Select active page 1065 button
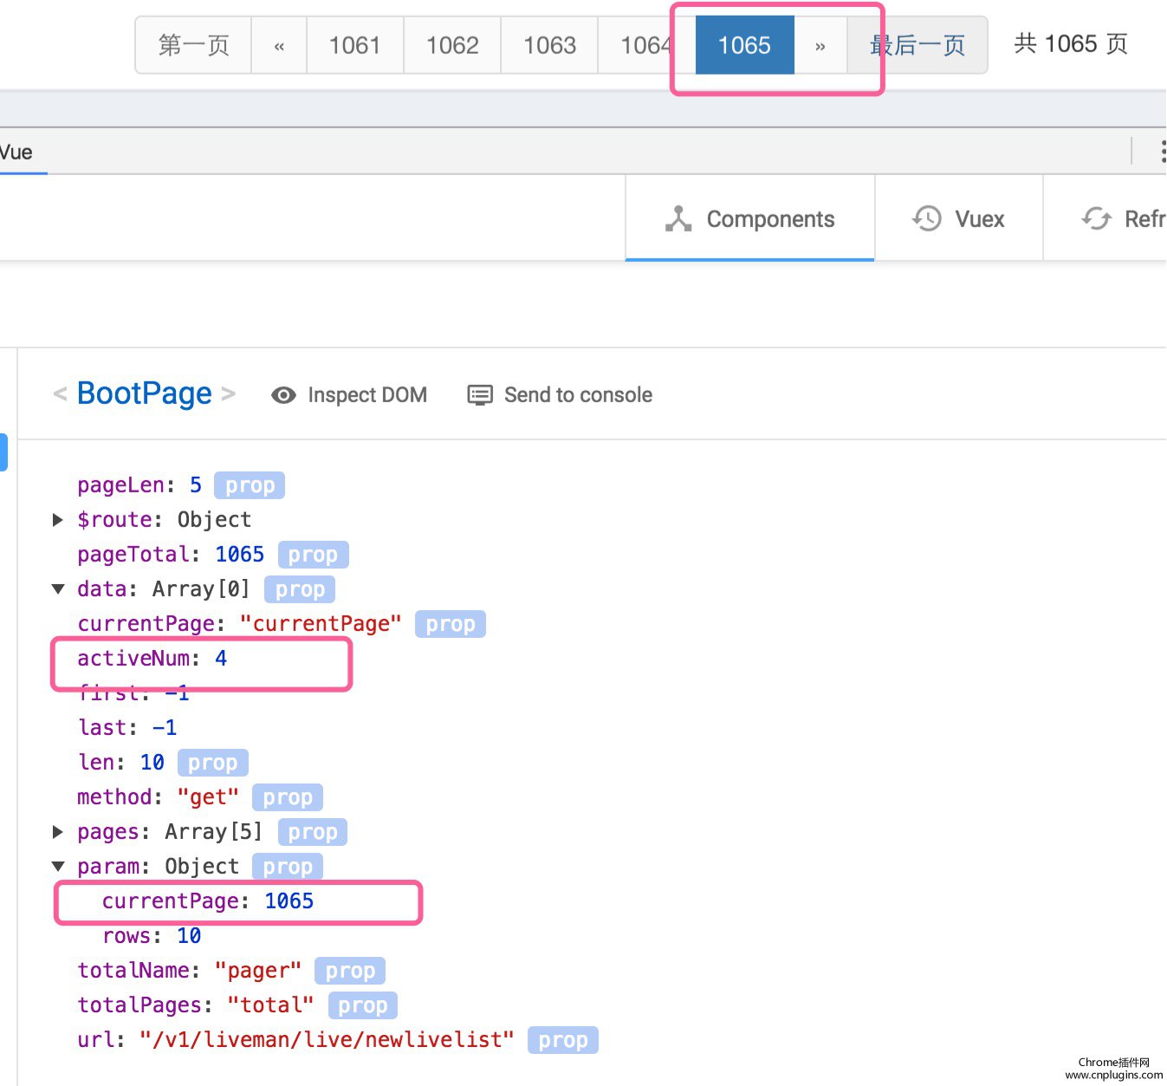Image resolution: width=1167 pixels, height=1086 pixels. (745, 45)
